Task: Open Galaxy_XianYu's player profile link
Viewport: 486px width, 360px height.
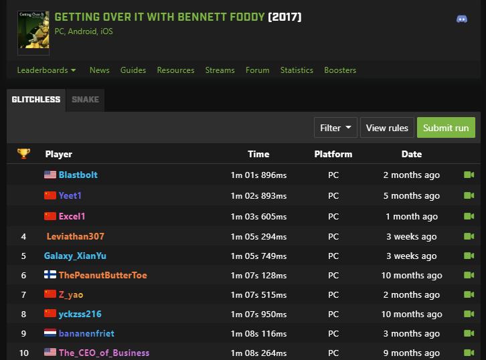Action: (75, 256)
